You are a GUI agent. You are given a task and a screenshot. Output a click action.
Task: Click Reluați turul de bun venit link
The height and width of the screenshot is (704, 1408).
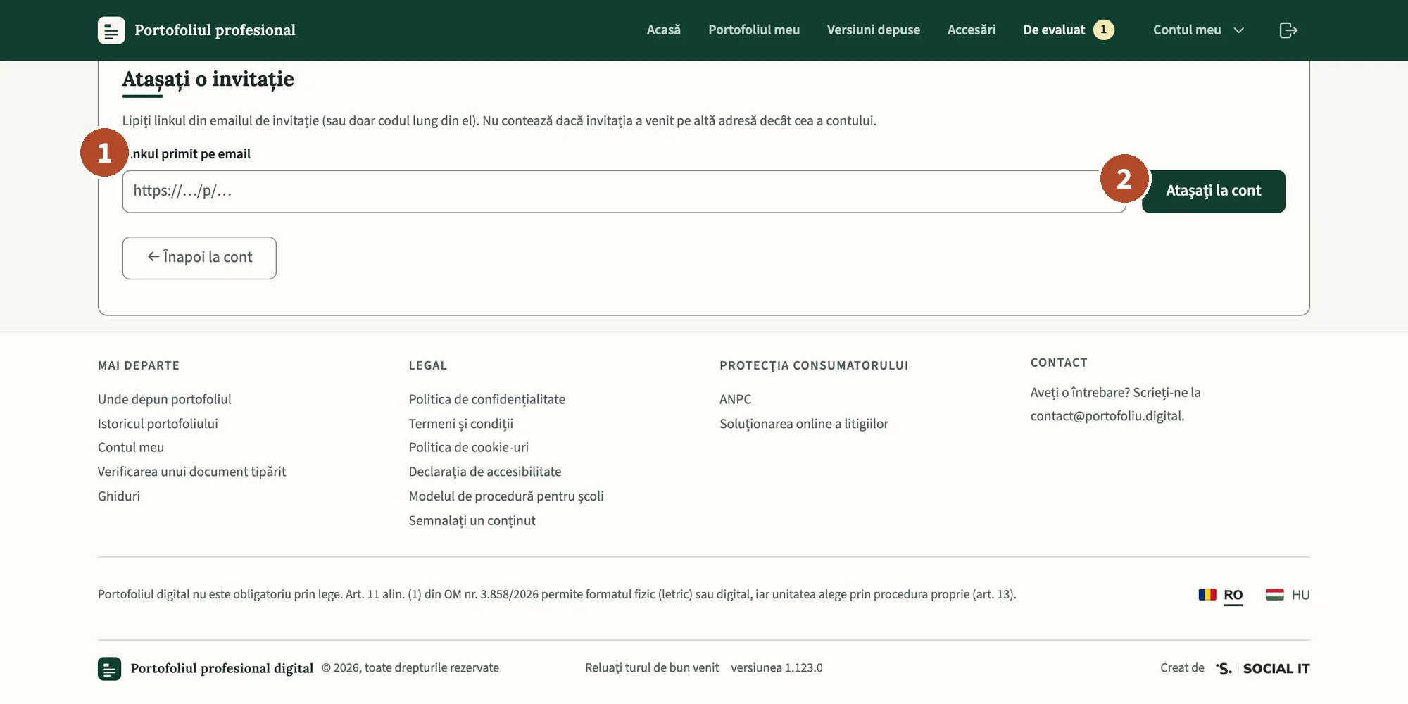(652, 667)
